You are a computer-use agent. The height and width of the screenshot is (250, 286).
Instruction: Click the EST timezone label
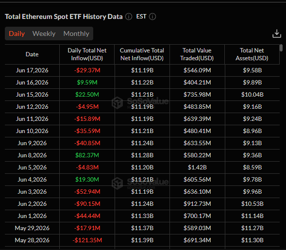click(141, 17)
